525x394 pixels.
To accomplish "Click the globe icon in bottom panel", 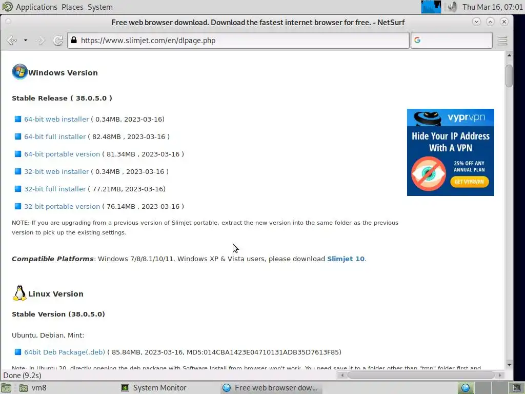I will click(x=466, y=388).
